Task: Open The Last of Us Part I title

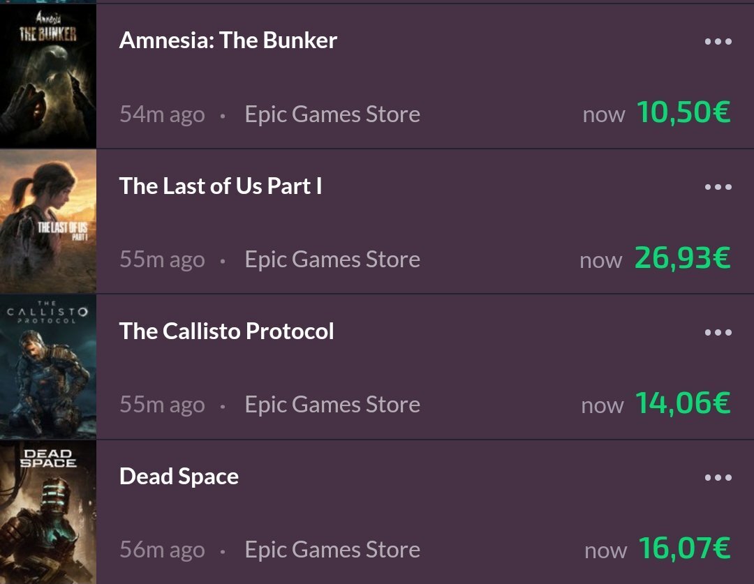Action: (221, 186)
